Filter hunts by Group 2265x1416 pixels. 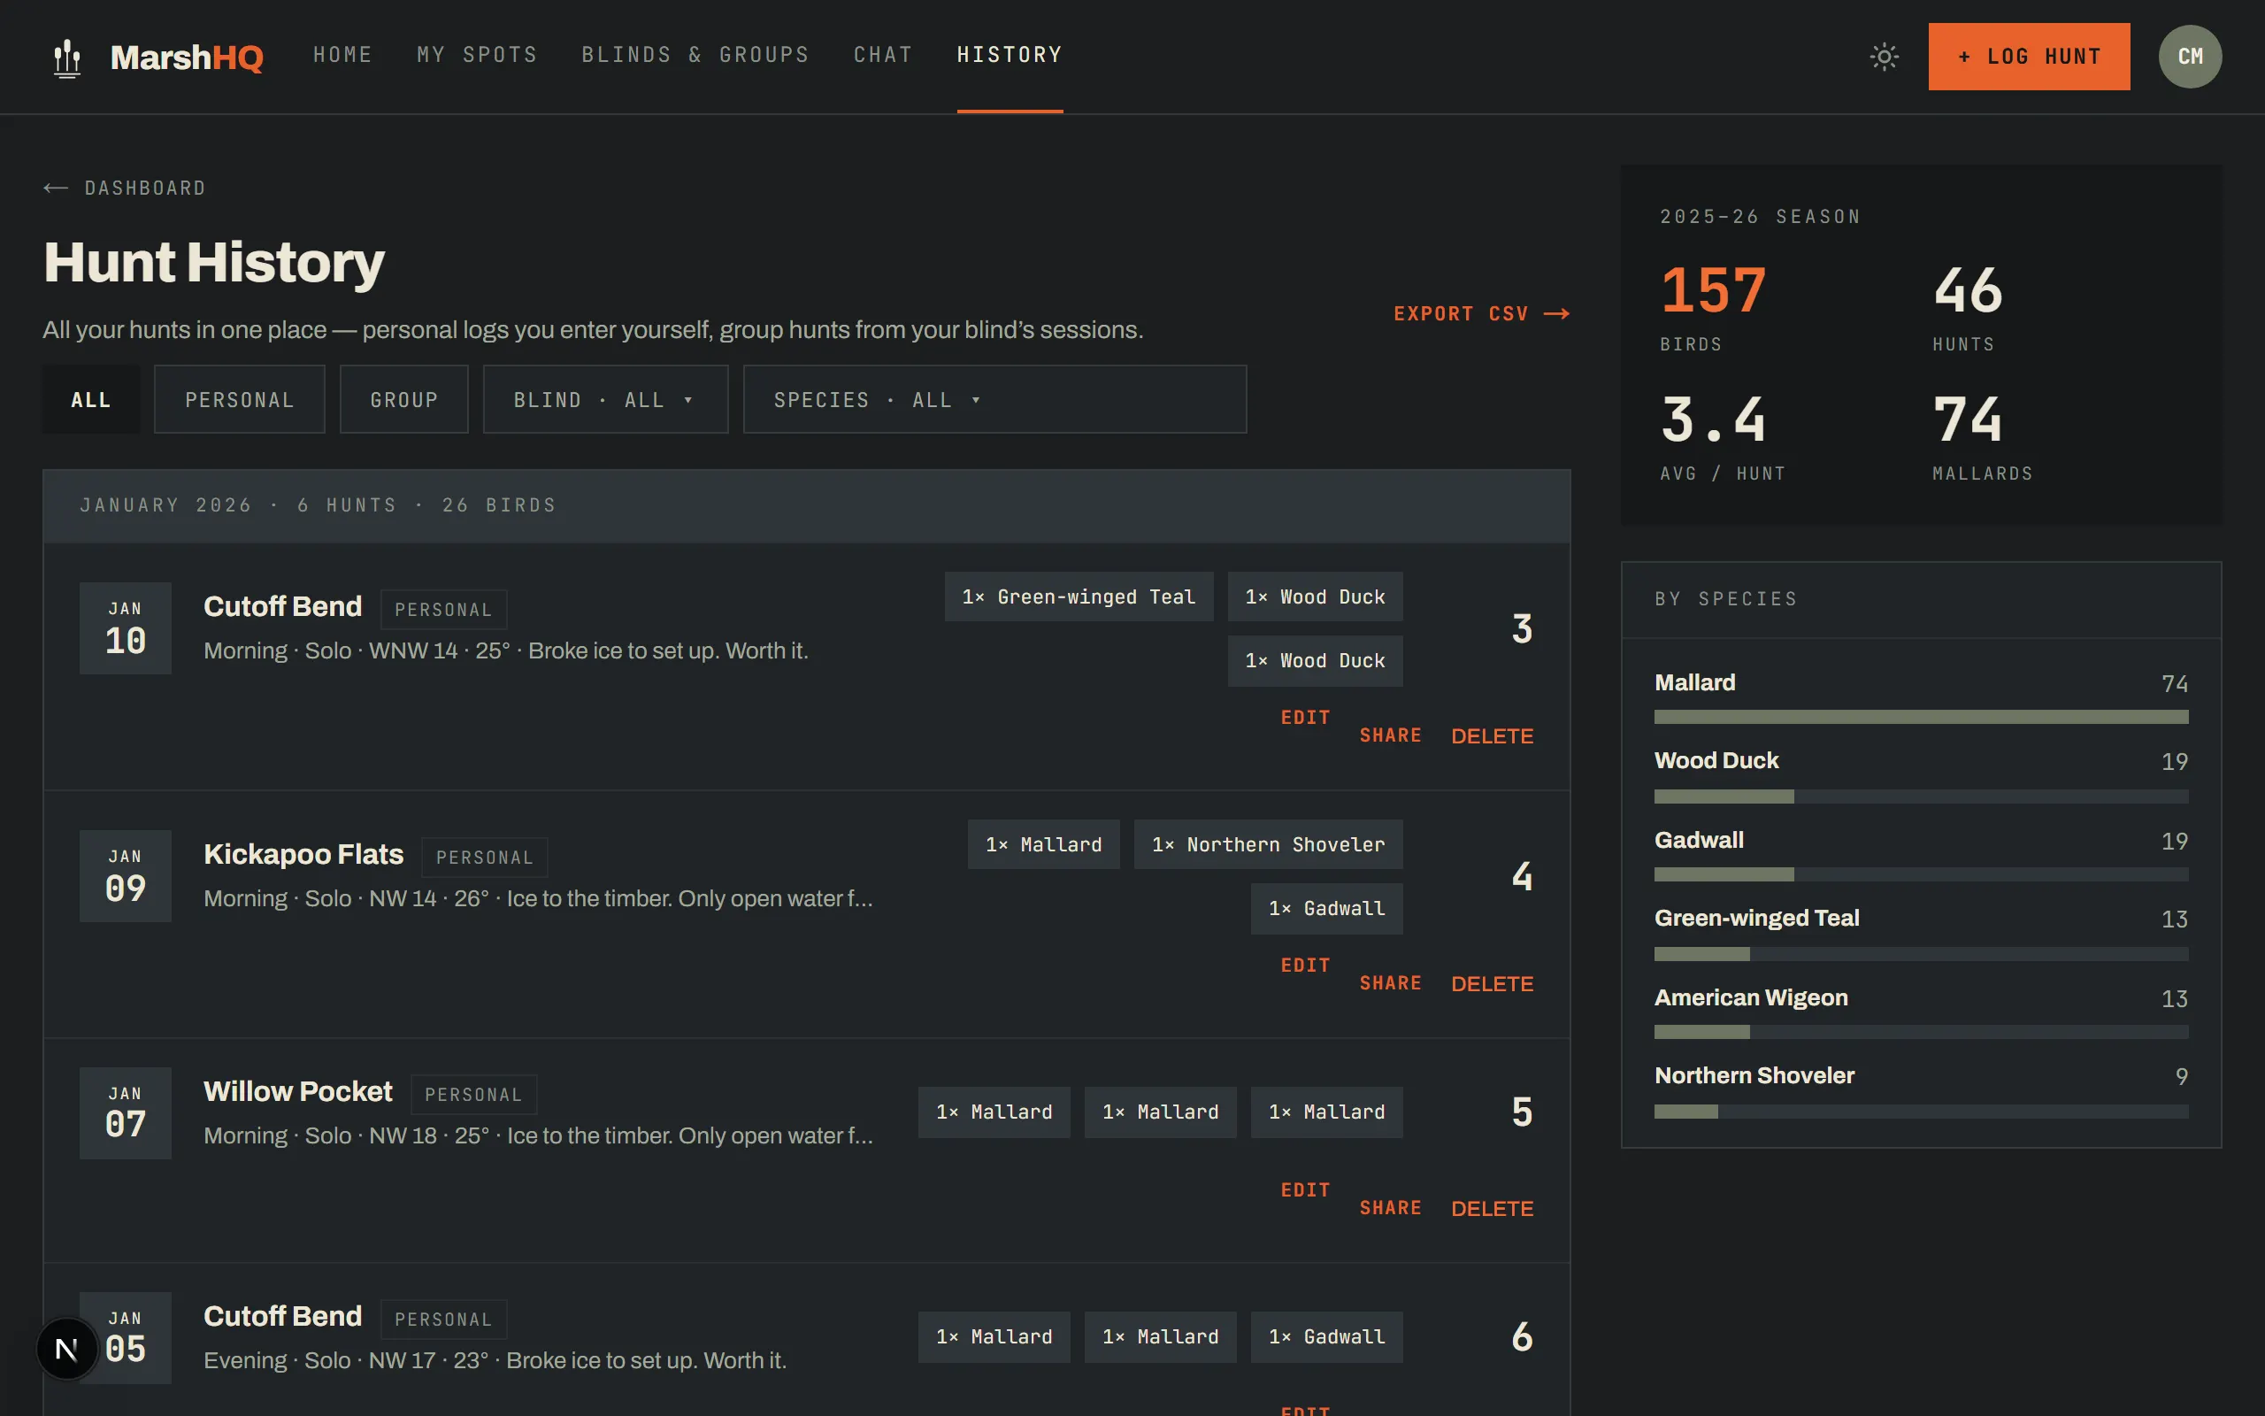click(403, 400)
